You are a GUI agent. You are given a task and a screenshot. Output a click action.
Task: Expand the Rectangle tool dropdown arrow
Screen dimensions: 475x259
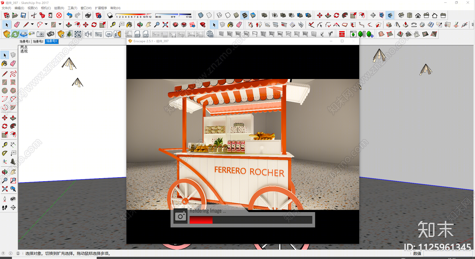[x=60, y=25]
